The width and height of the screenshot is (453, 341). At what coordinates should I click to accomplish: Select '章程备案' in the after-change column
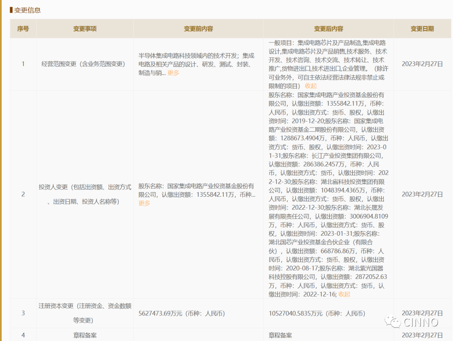280,335
